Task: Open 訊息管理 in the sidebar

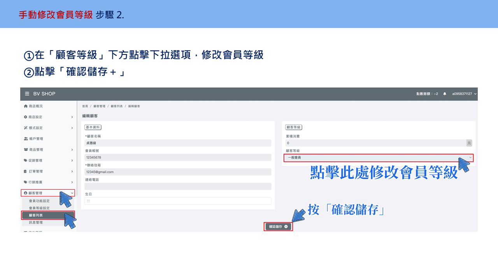Action: pyautogui.click(x=36, y=222)
